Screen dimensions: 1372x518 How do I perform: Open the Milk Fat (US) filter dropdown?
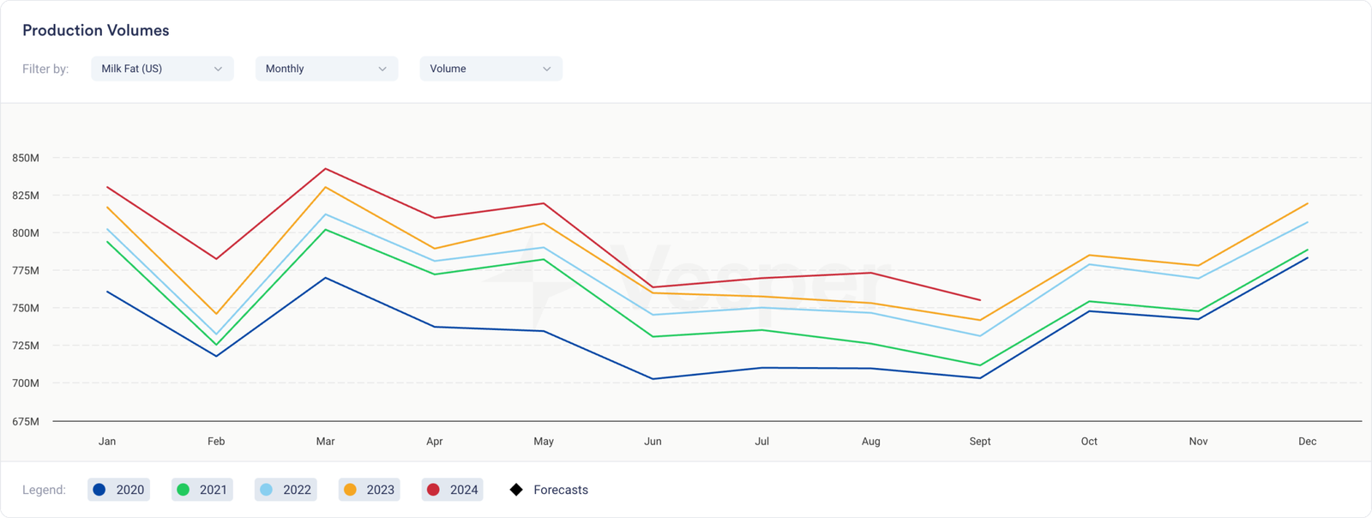click(x=161, y=69)
